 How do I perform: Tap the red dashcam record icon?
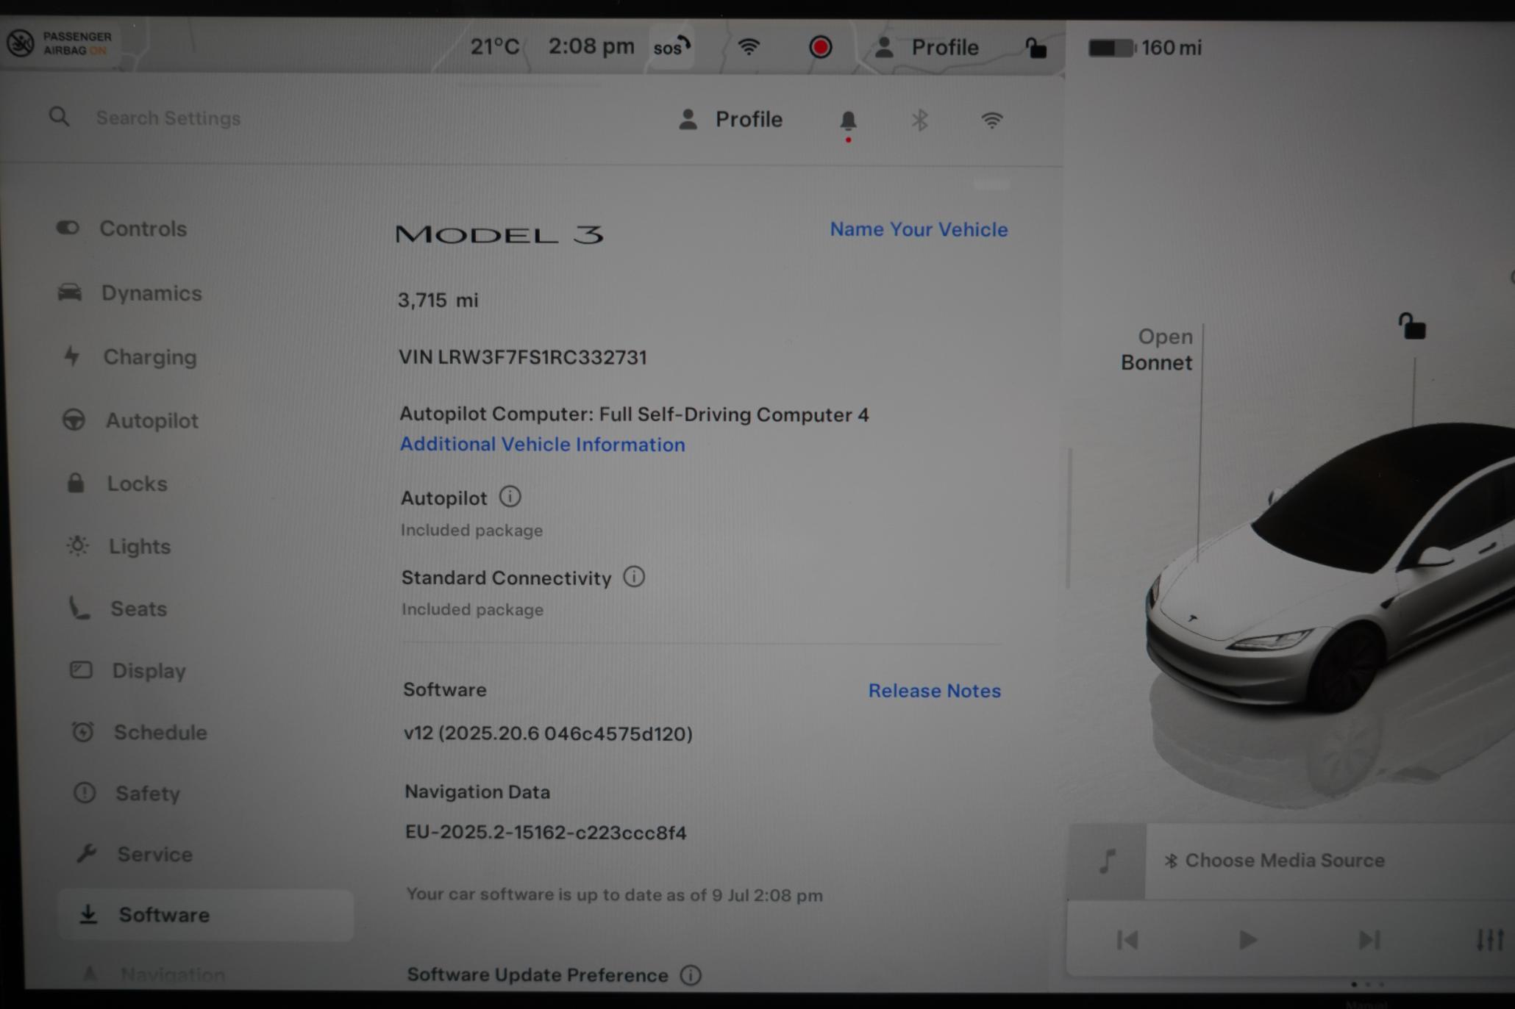821,48
